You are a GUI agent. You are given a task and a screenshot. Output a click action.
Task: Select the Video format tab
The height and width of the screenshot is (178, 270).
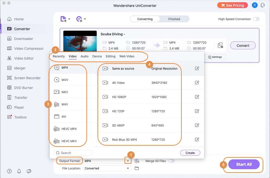click(x=73, y=56)
